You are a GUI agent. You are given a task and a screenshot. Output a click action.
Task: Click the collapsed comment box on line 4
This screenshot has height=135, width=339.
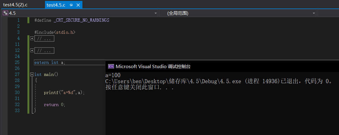click(x=44, y=38)
